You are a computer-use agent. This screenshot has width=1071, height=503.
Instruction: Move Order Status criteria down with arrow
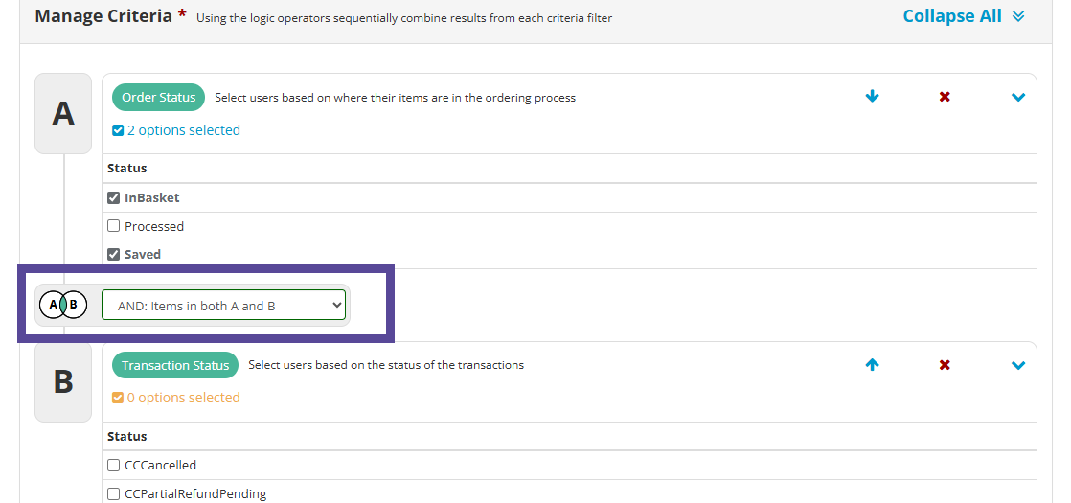click(x=872, y=97)
